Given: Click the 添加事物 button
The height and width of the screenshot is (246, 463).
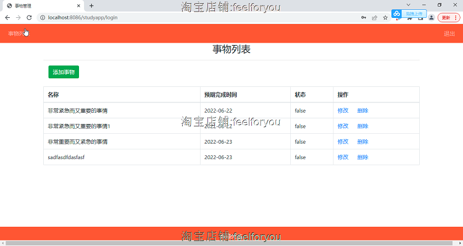Looking at the screenshot, I should pyautogui.click(x=64, y=72).
